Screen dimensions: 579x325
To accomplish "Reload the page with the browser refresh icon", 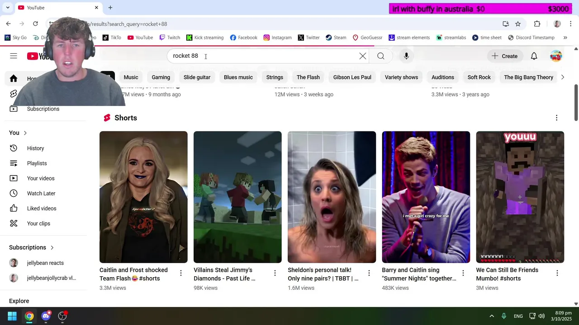I will pyautogui.click(x=35, y=23).
